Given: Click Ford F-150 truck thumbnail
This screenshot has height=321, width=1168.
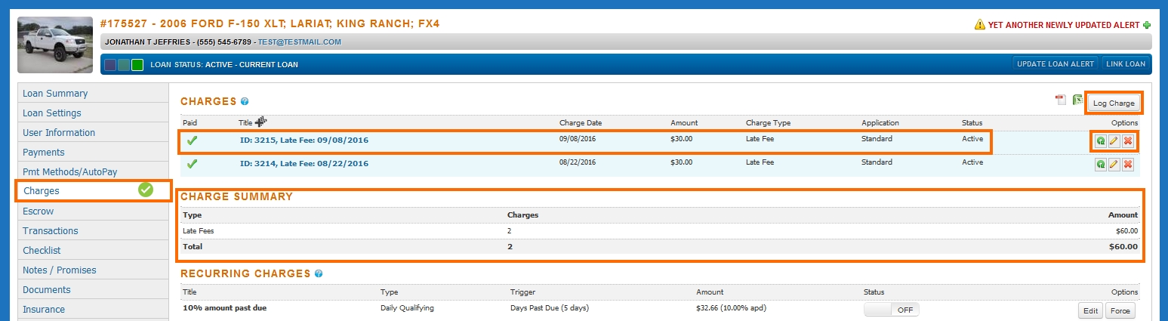Looking at the screenshot, I should pyautogui.click(x=55, y=45).
